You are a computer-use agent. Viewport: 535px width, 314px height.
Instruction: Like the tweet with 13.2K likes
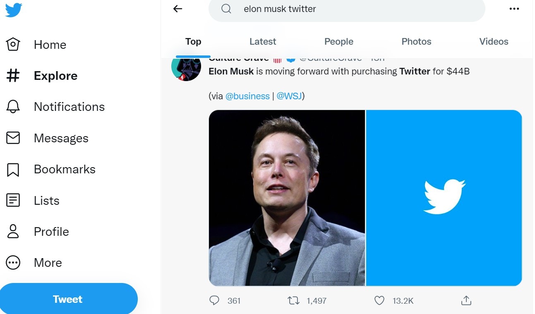coord(379,301)
